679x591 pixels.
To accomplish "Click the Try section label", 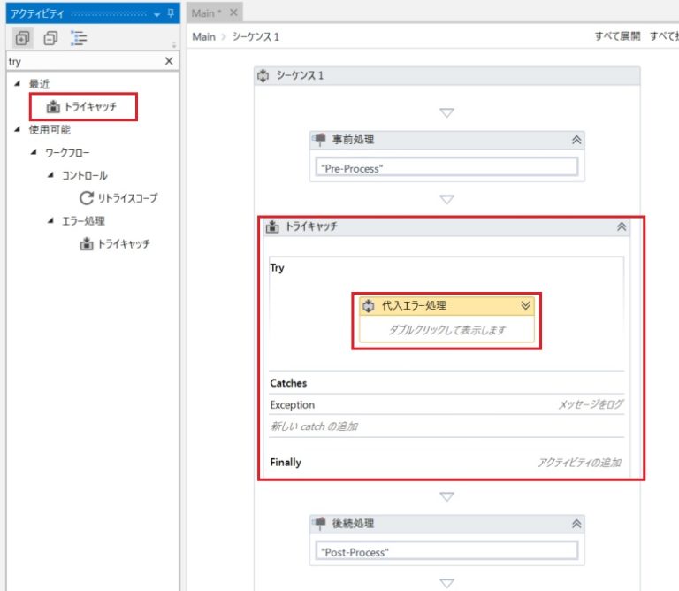I will coord(277,268).
